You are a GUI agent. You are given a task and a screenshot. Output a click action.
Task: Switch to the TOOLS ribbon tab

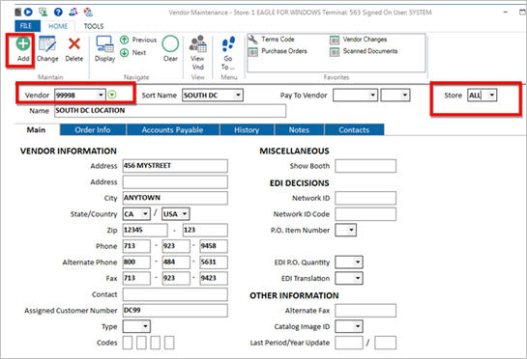[x=94, y=26]
